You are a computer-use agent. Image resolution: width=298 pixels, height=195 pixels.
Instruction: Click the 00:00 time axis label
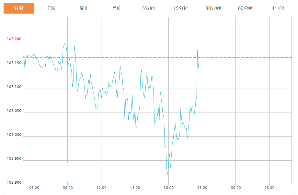235,188
